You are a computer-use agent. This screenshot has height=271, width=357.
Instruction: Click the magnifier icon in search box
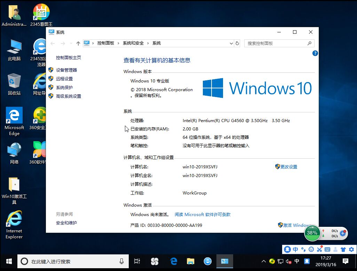(x=309, y=43)
